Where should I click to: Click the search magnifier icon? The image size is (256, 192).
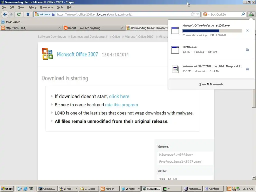pyautogui.click(x=243, y=14)
